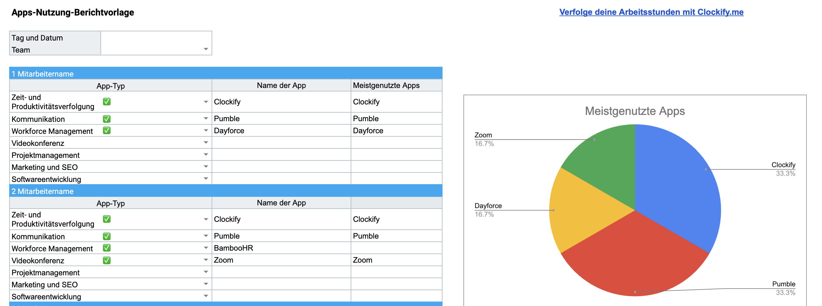Viewport: 822px width, 306px height.
Task: Select employee 1 Clockify app name cell
Action: (x=282, y=102)
